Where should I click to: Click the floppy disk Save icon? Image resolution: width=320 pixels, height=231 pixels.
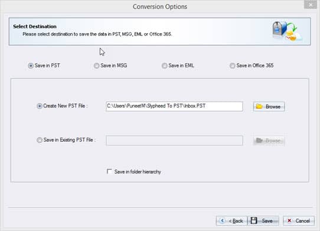pos(254,220)
